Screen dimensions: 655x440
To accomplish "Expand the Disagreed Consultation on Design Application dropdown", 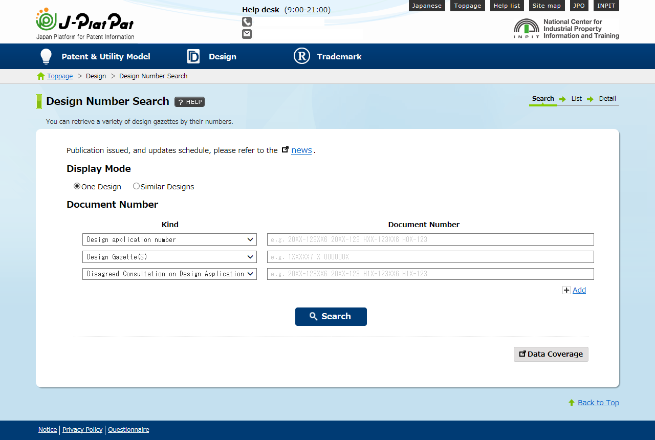I will pyautogui.click(x=169, y=273).
